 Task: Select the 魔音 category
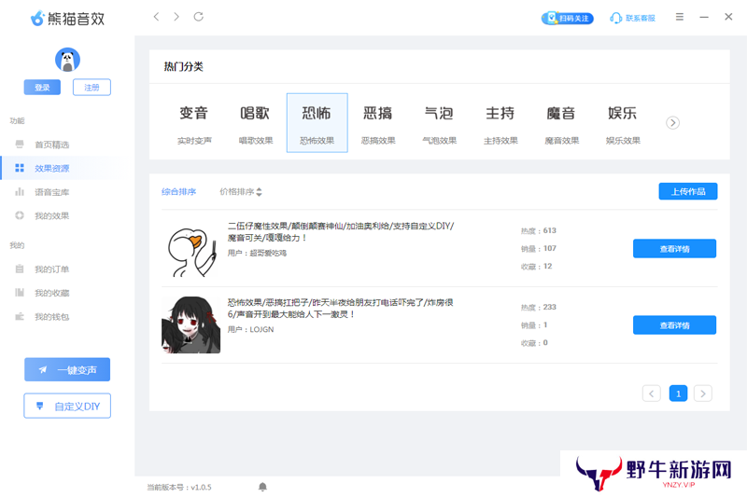click(x=561, y=123)
